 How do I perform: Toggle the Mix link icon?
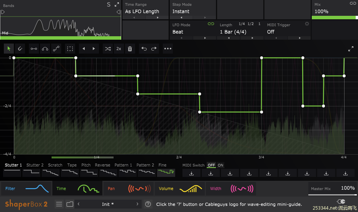point(353,3)
